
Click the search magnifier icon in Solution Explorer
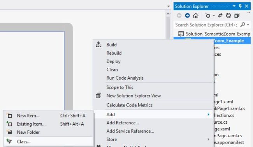[x=242, y=25]
